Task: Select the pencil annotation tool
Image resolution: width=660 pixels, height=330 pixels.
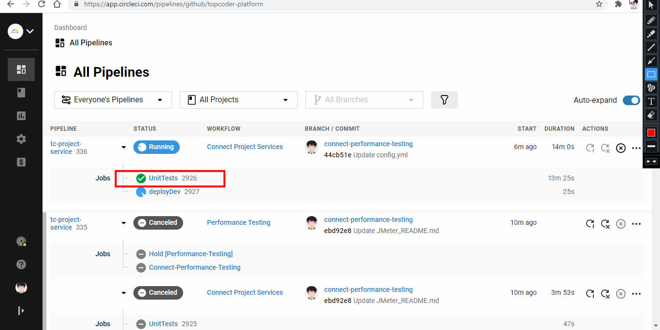Action: click(651, 20)
